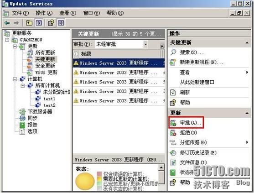The width and height of the screenshot is (254, 193).
Task: Open the 选项 node
Action: point(32,131)
